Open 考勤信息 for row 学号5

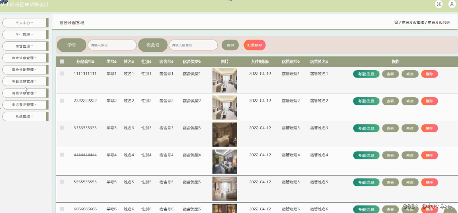tap(366, 182)
